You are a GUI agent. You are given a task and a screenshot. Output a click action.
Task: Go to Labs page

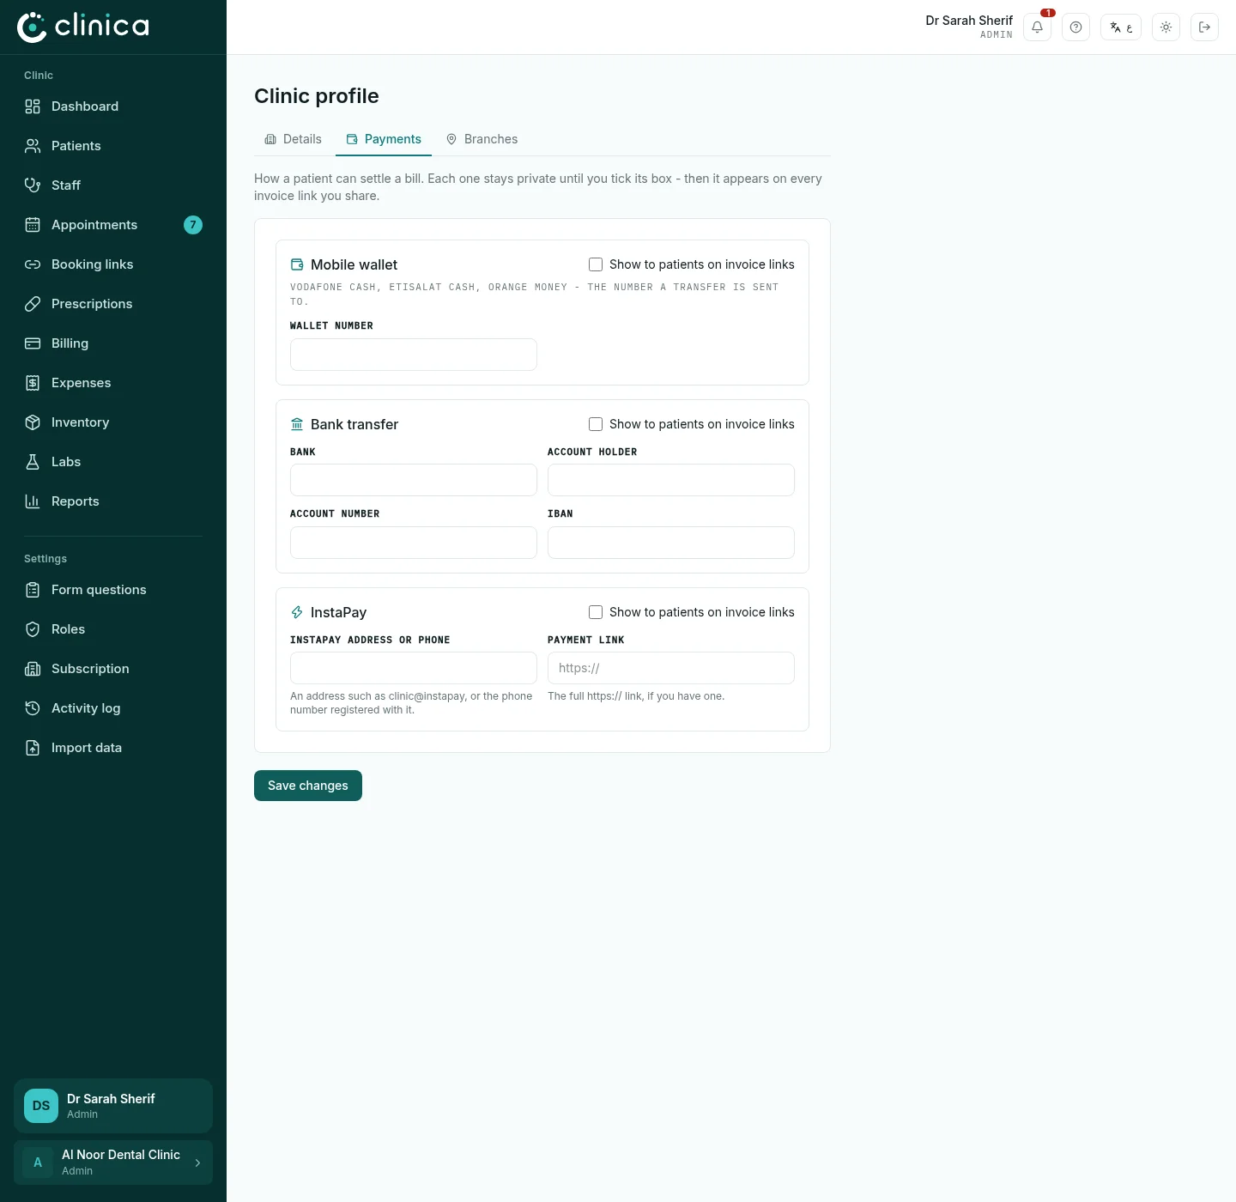(x=113, y=462)
